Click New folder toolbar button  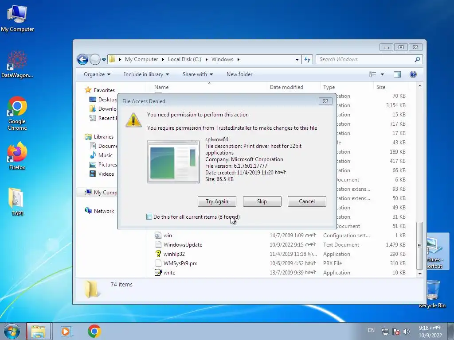coord(239,74)
